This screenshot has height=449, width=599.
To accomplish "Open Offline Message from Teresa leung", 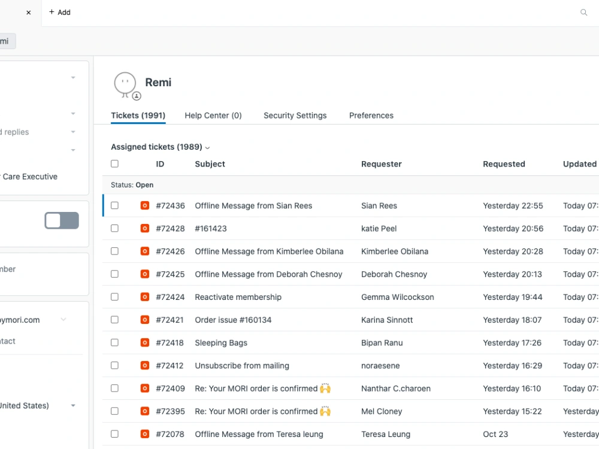I will coord(259,434).
